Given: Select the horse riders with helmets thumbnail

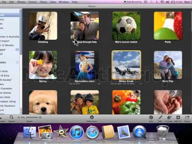Looking at the screenshot, I should tap(85, 102).
